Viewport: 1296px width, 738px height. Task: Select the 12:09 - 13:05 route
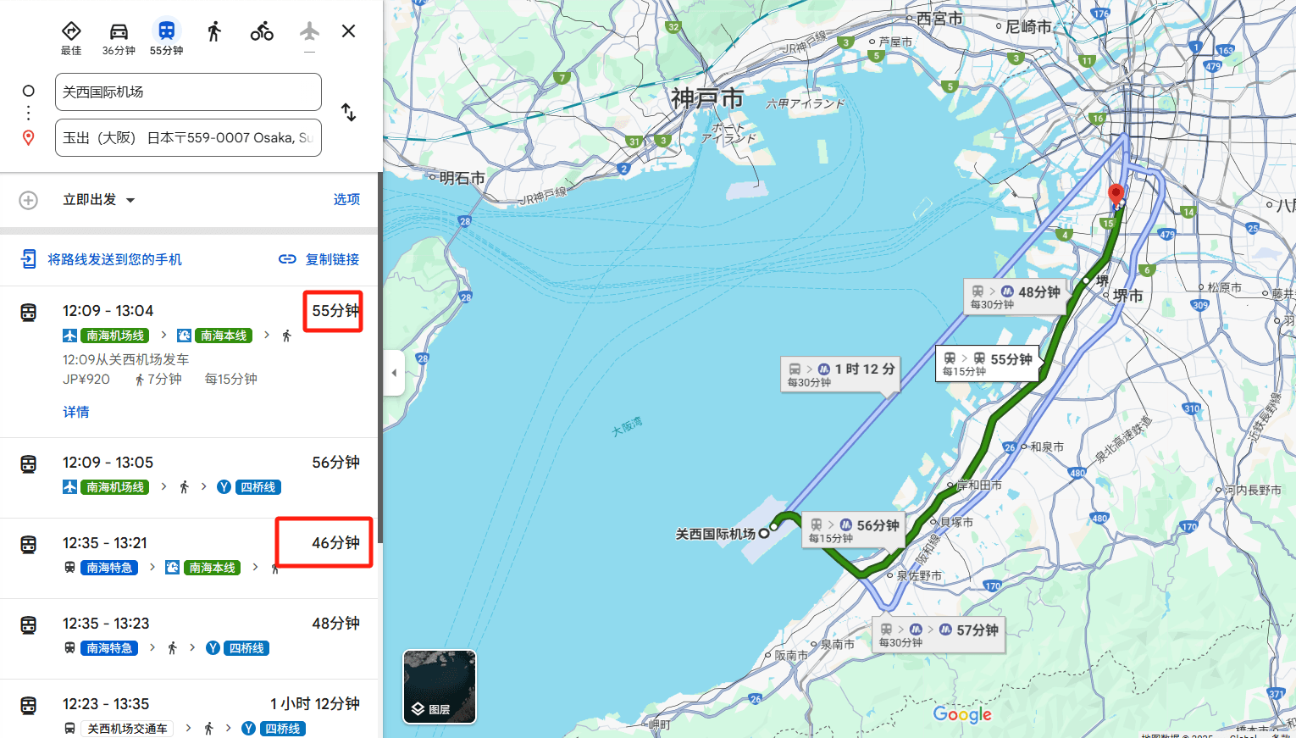190,478
